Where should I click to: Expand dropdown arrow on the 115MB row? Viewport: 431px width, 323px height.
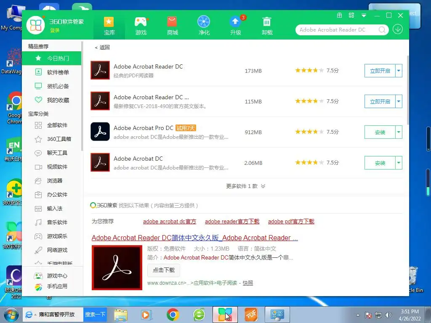pos(399,102)
